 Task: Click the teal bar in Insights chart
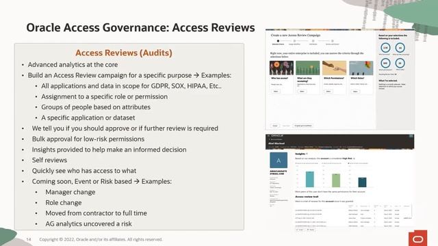coord(310,179)
